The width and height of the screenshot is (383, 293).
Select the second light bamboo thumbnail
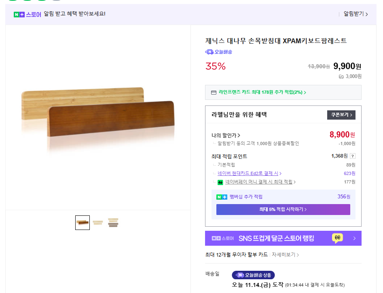tap(98, 223)
